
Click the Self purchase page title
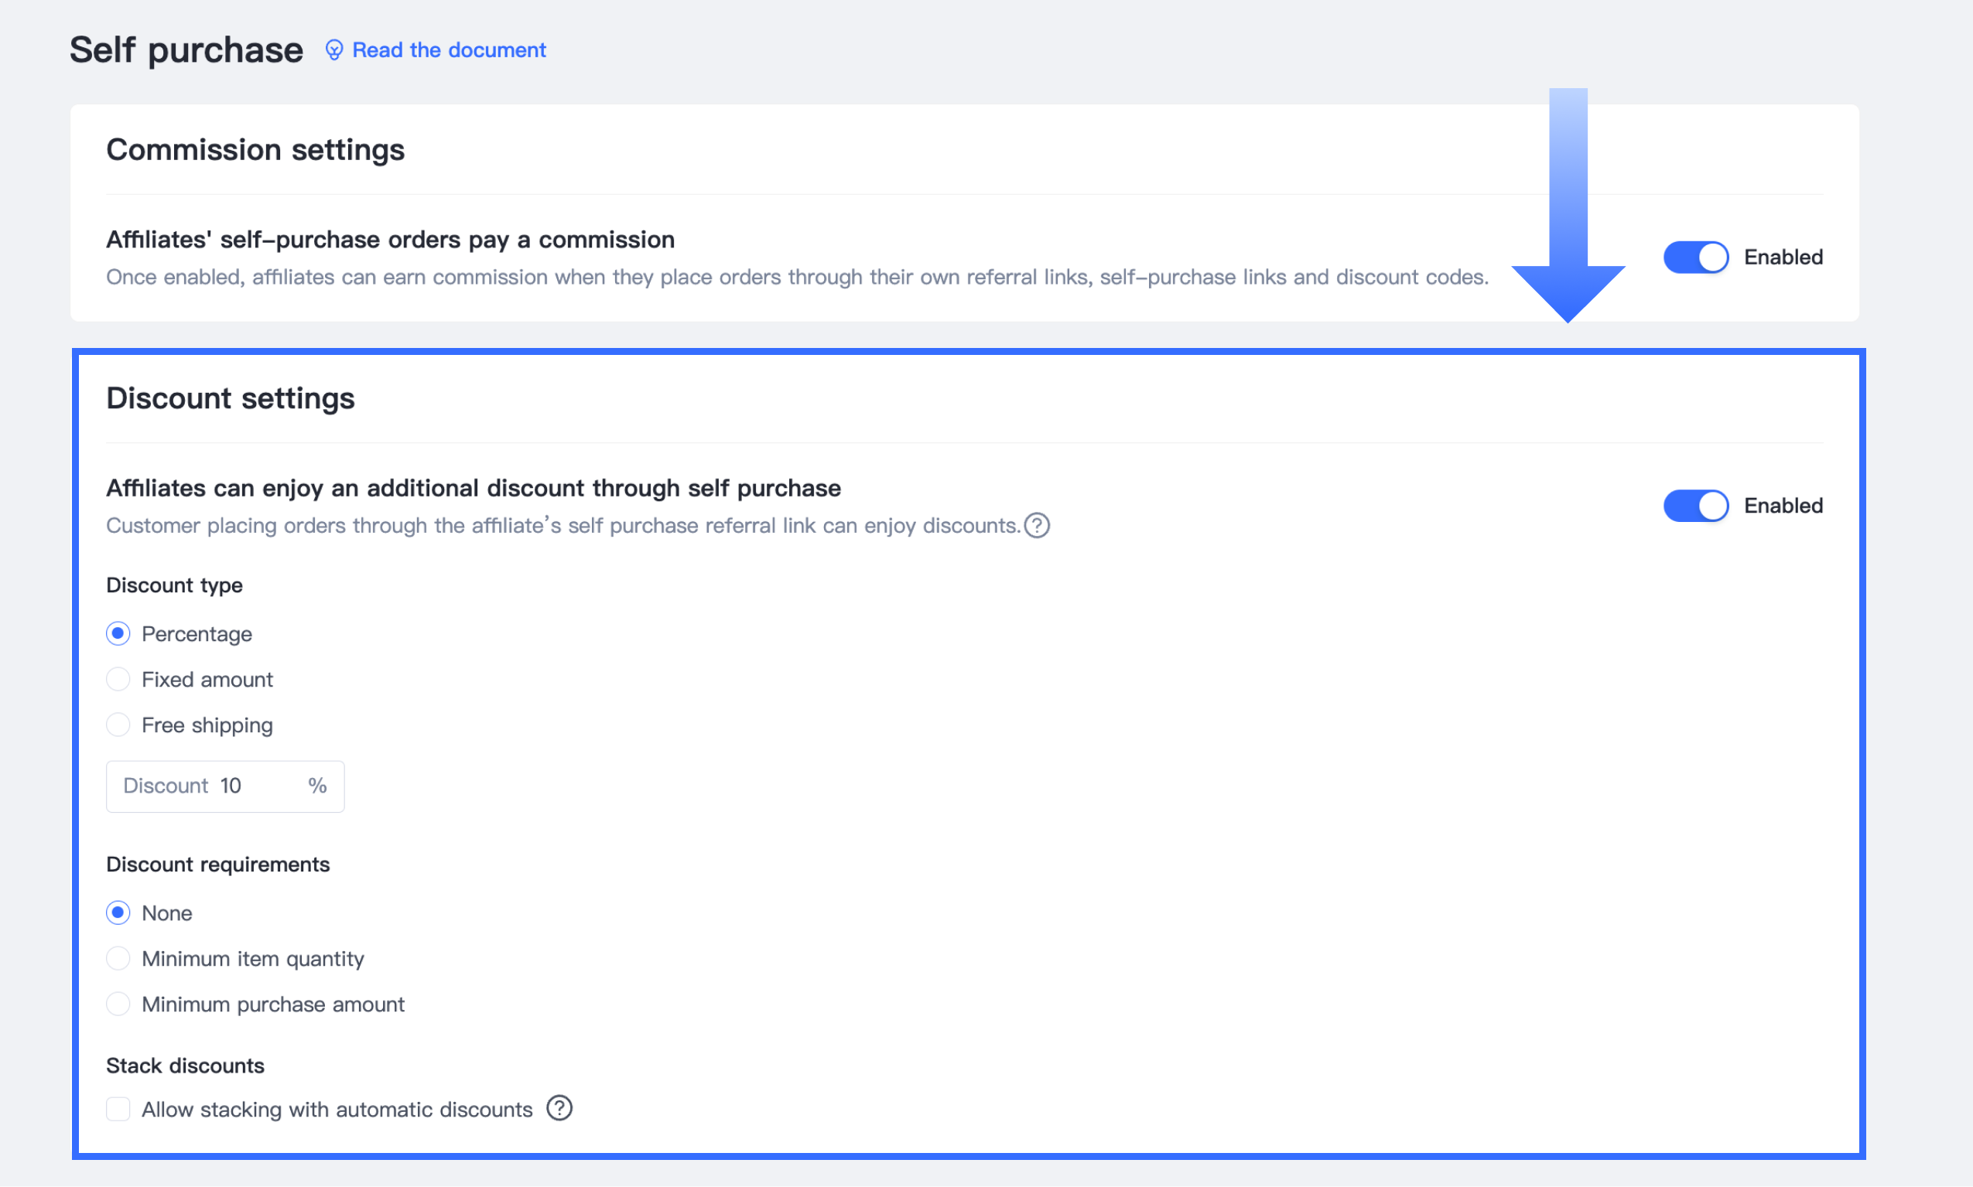[x=186, y=50]
